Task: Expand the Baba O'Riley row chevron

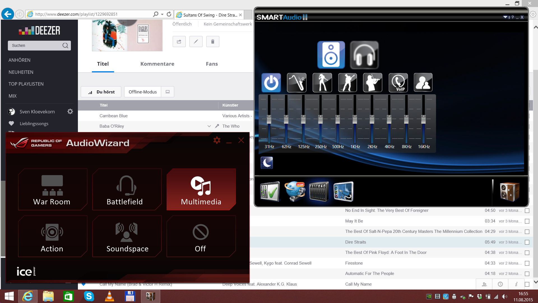Action: [209, 126]
